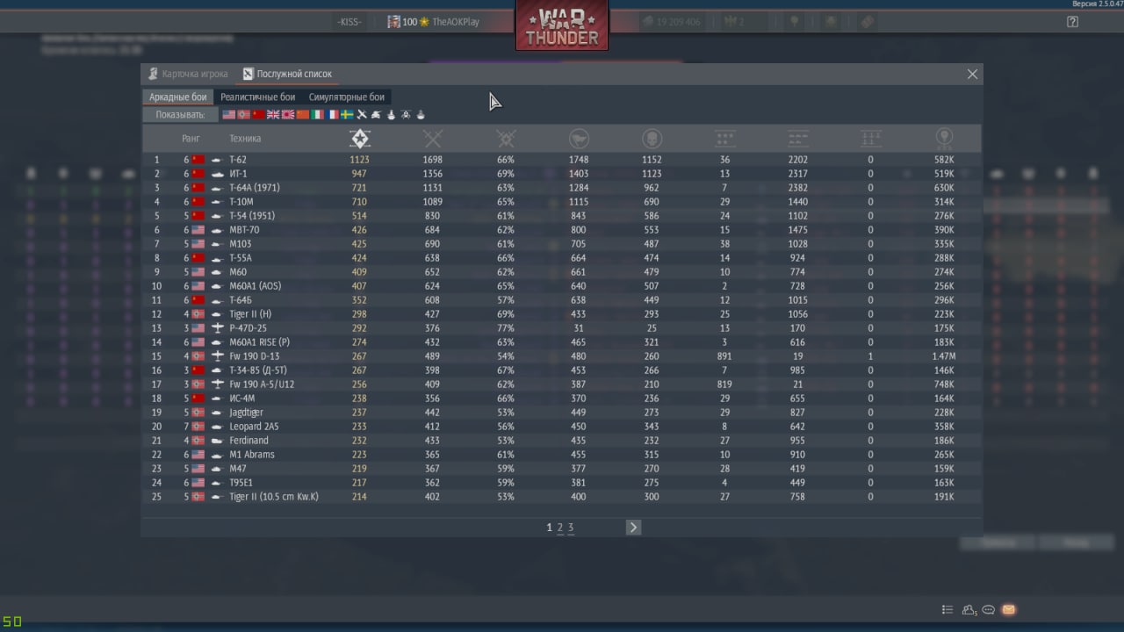Viewport: 1124px width, 632px height.
Task: Select the T-62 row
Action: (x=562, y=160)
